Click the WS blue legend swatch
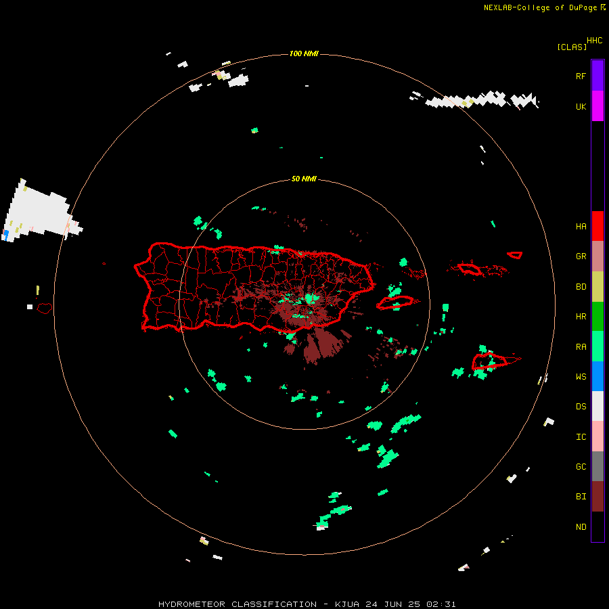This screenshot has width=609, height=609. click(597, 376)
